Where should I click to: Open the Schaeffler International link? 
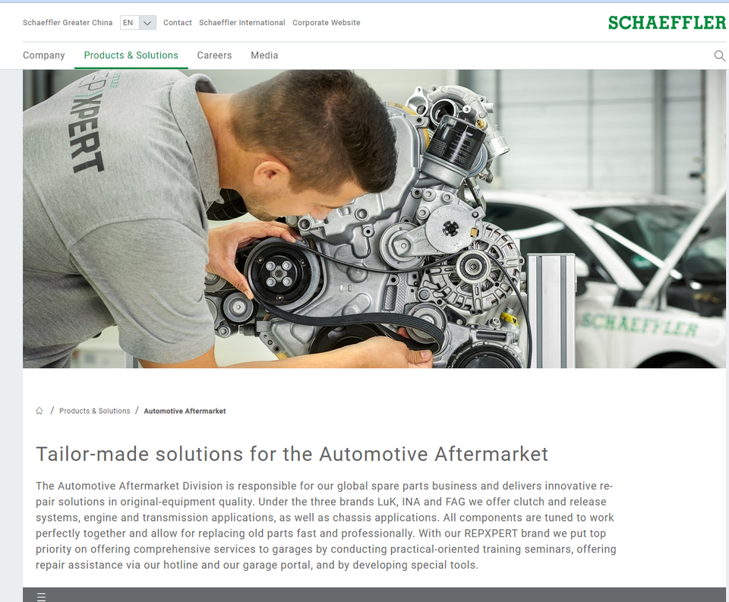coord(242,22)
